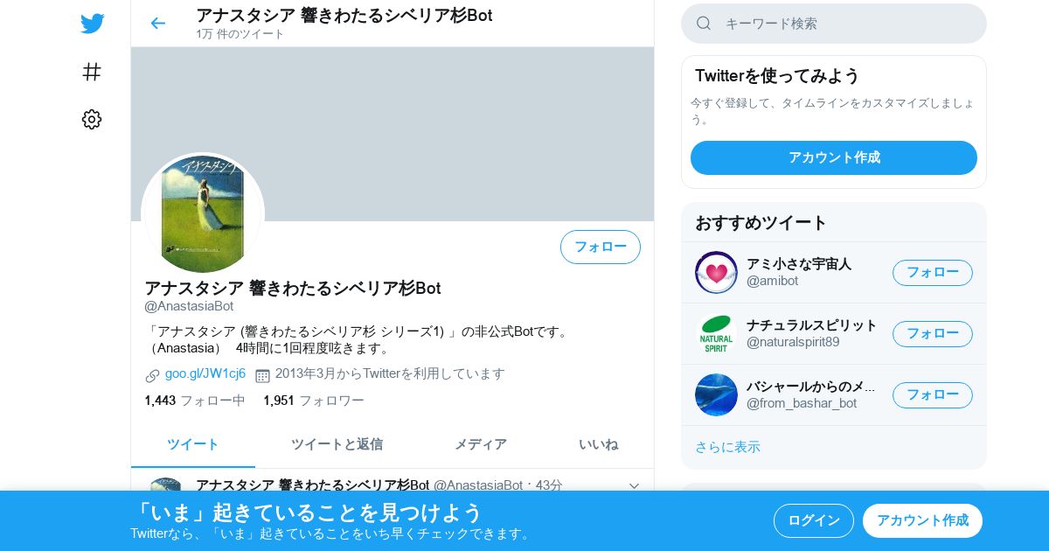Screen dimensions: 1049x551
Task: Open the Explore hashtag icon
Action: point(92,72)
